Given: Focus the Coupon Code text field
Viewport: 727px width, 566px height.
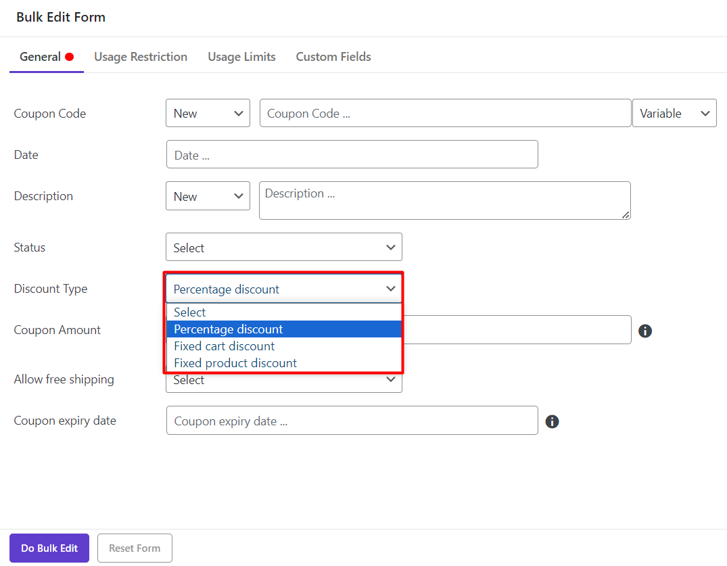Looking at the screenshot, I should 445,114.
